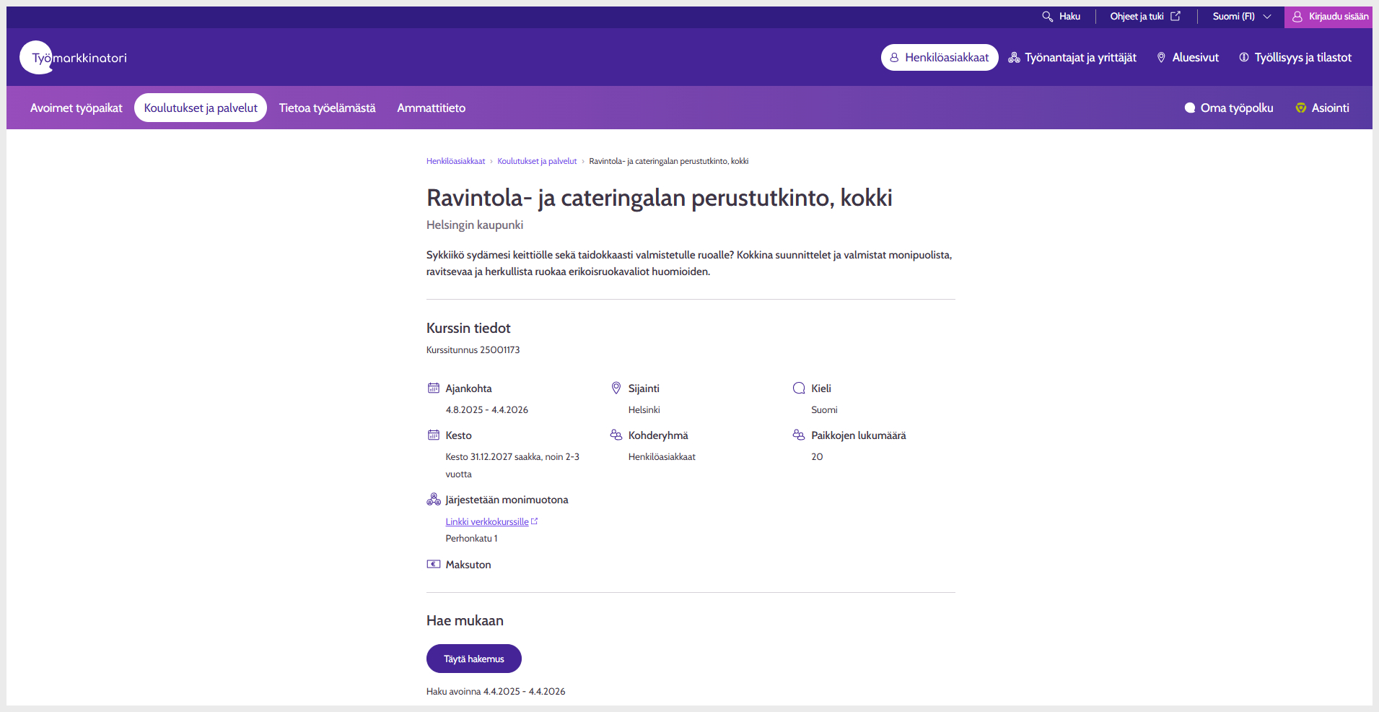Go to the Ammattitieto tab
Image resolution: width=1379 pixels, height=712 pixels.
(x=431, y=108)
